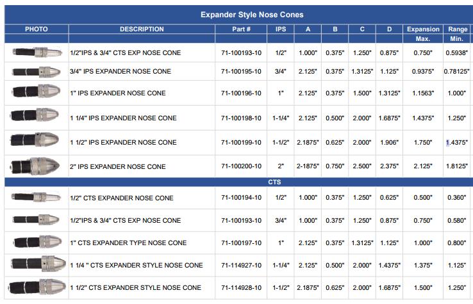Click the 1 1/4" CTS expander style photo
The height and width of the screenshot is (304, 473).
coord(37,265)
